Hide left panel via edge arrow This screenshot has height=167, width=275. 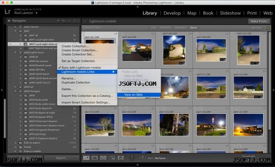coord(2,90)
